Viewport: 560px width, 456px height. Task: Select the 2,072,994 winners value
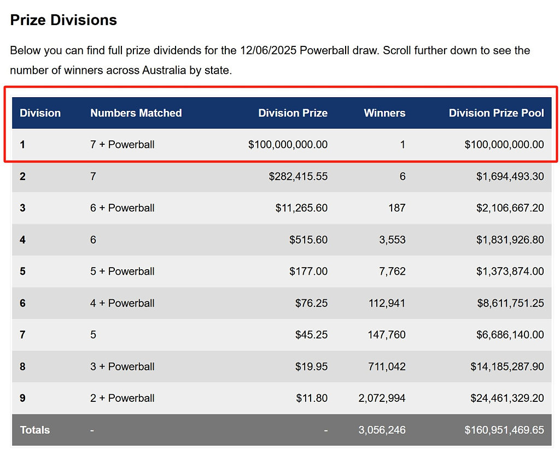382,398
